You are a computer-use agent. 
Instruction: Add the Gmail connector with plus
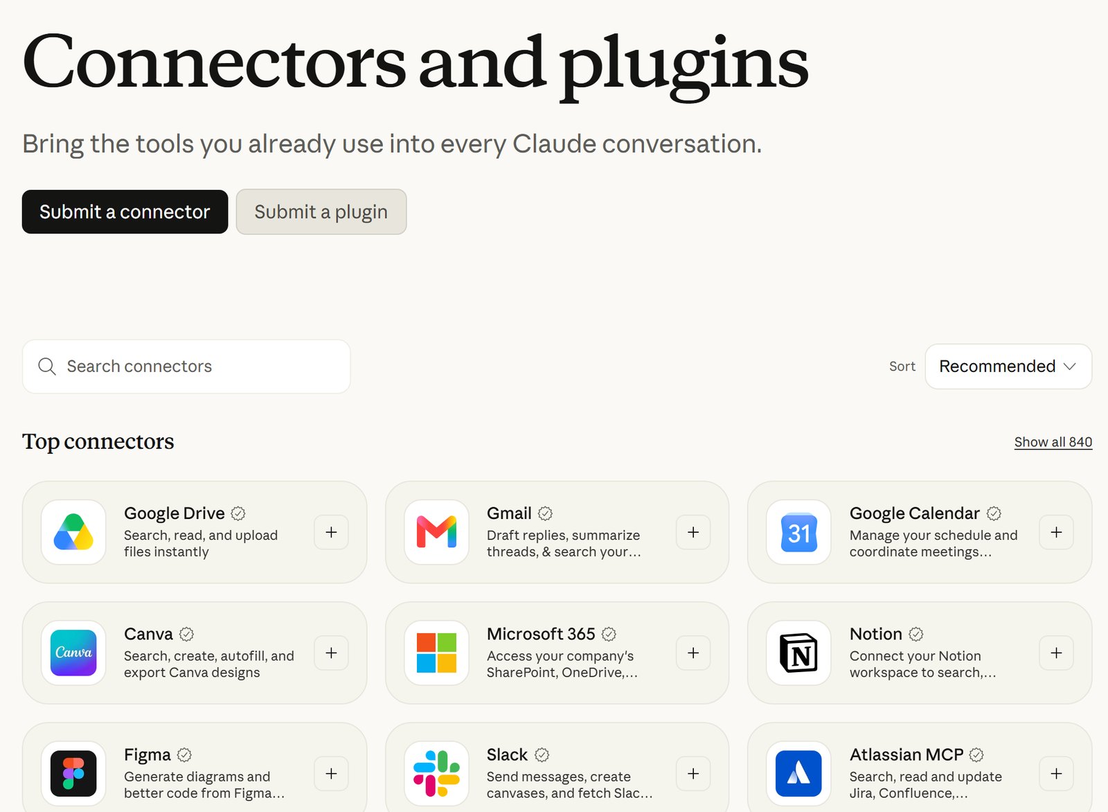693,532
